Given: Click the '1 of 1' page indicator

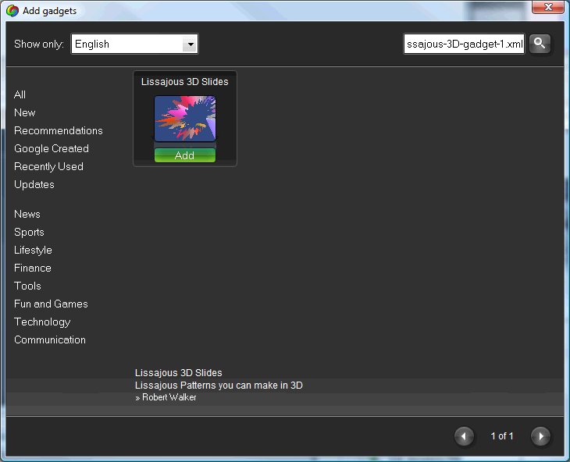Looking at the screenshot, I should [502, 435].
